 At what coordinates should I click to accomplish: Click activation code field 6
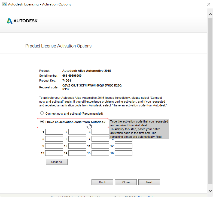(x=77, y=139)
